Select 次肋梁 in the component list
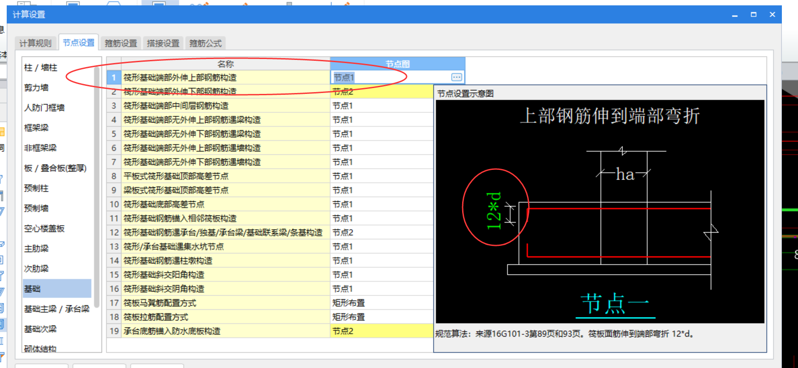The height and width of the screenshot is (368, 798). (x=36, y=269)
